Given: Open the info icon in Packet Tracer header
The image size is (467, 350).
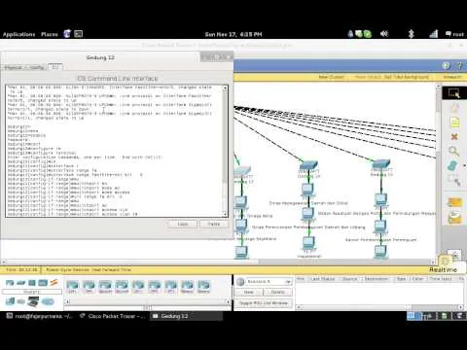Looking at the screenshot, I should (x=447, y=66).
